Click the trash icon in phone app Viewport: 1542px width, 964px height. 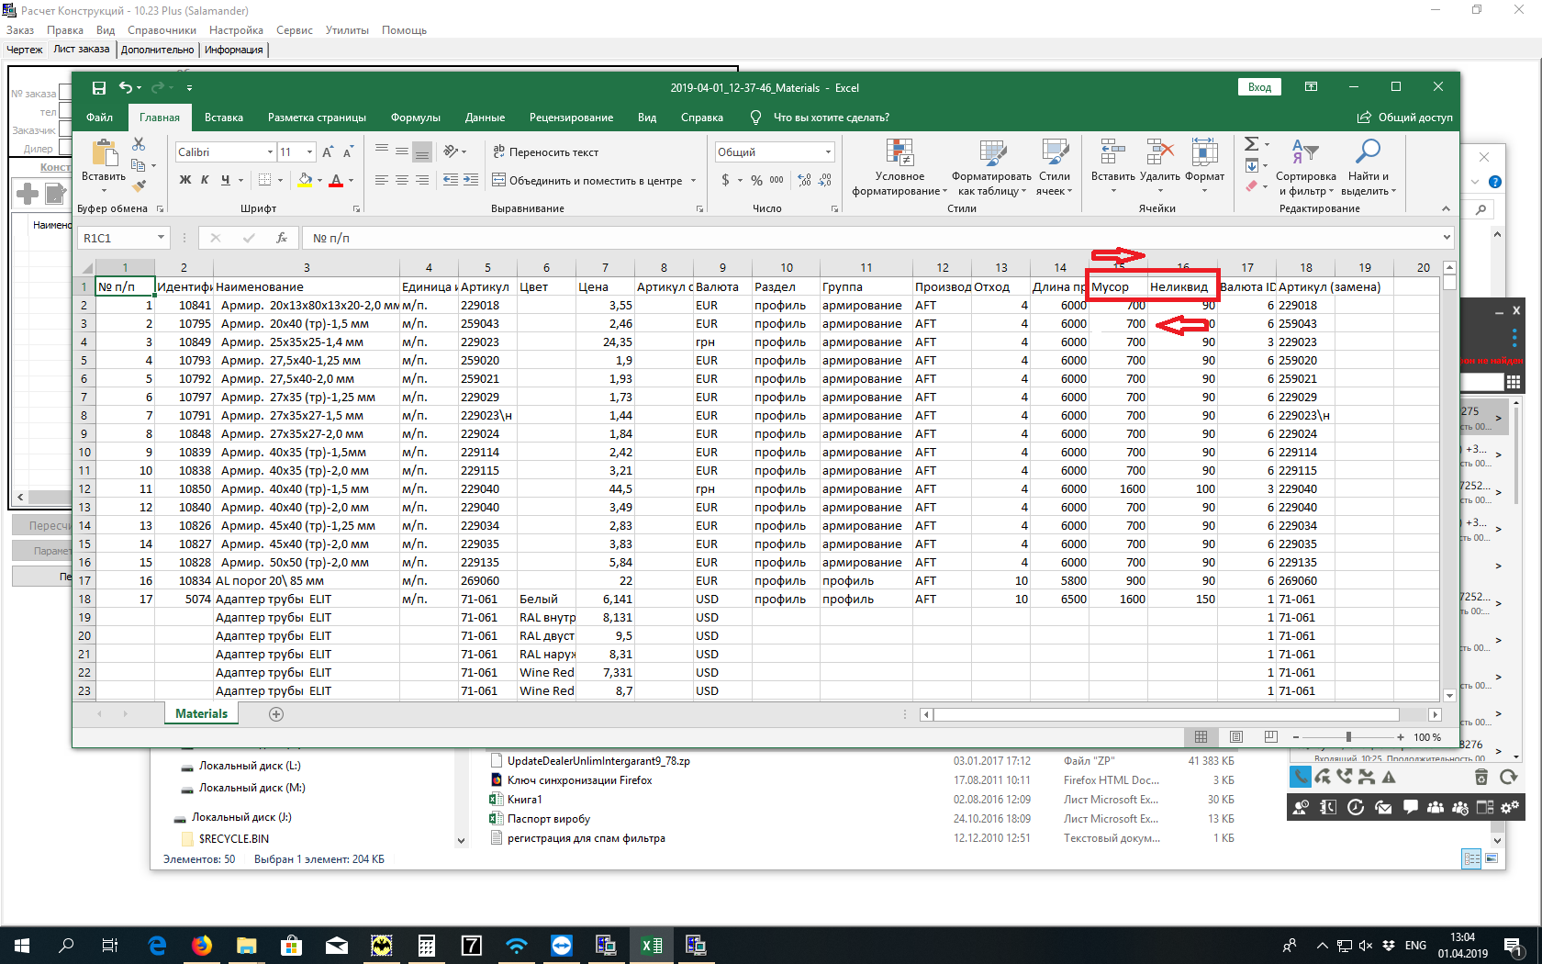(x=1481, y=778)
